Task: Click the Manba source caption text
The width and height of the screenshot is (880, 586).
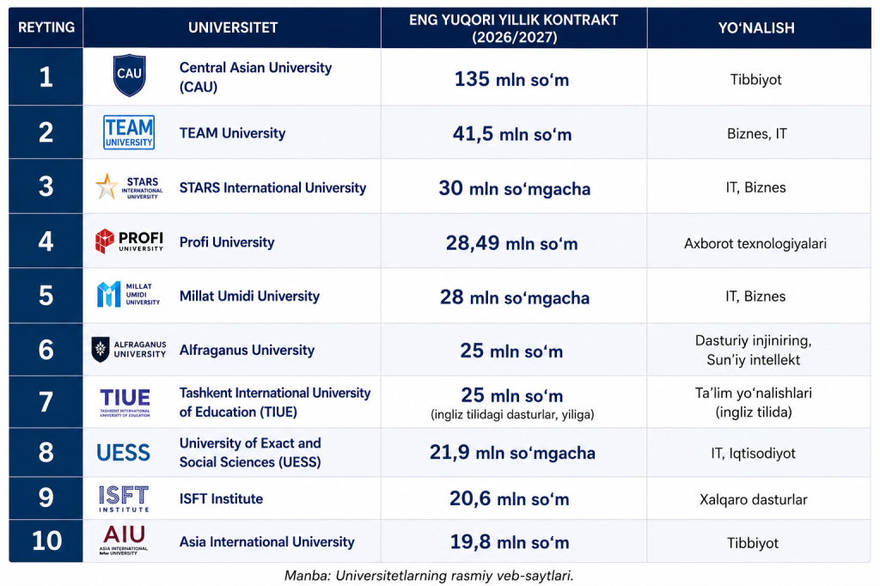Action: tap(429, 576)
